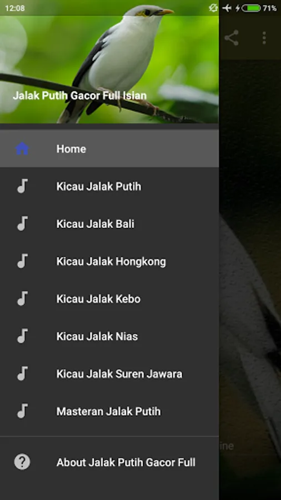This screenshot has height=500, width=281.
Task: Choose Kicau Jalak Kebo from drawer
Action: click(109, 299)
